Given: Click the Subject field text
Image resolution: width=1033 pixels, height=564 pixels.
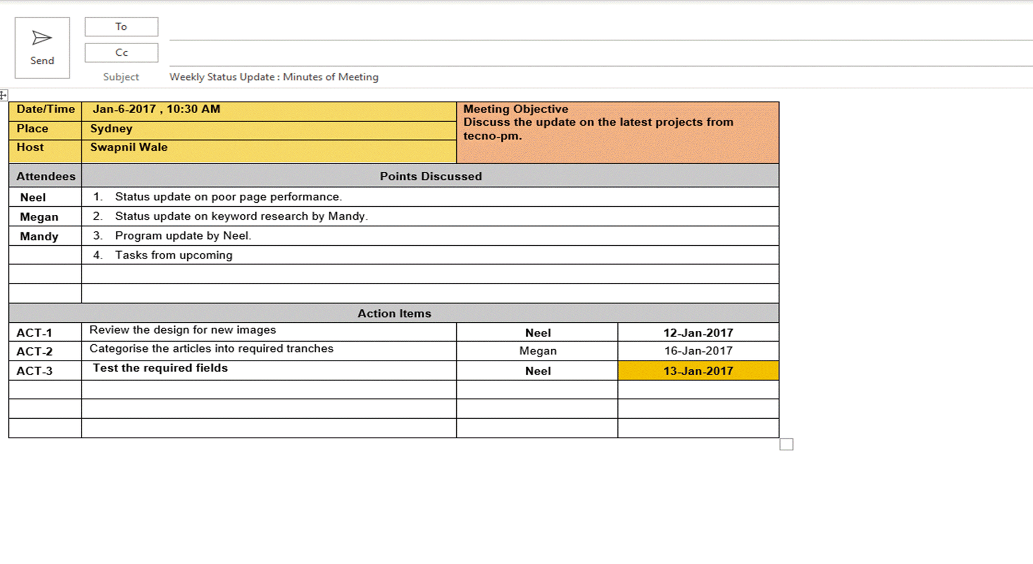Looking at the screenshot, I should 274,76.
